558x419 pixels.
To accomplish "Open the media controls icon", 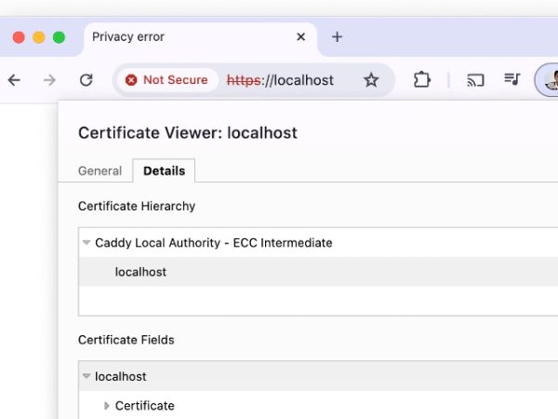I will coord(512,79).
